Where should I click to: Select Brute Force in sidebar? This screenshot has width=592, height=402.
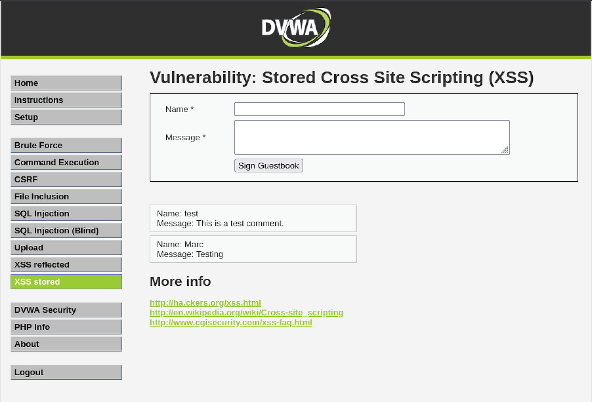click(x=66, y=145)
